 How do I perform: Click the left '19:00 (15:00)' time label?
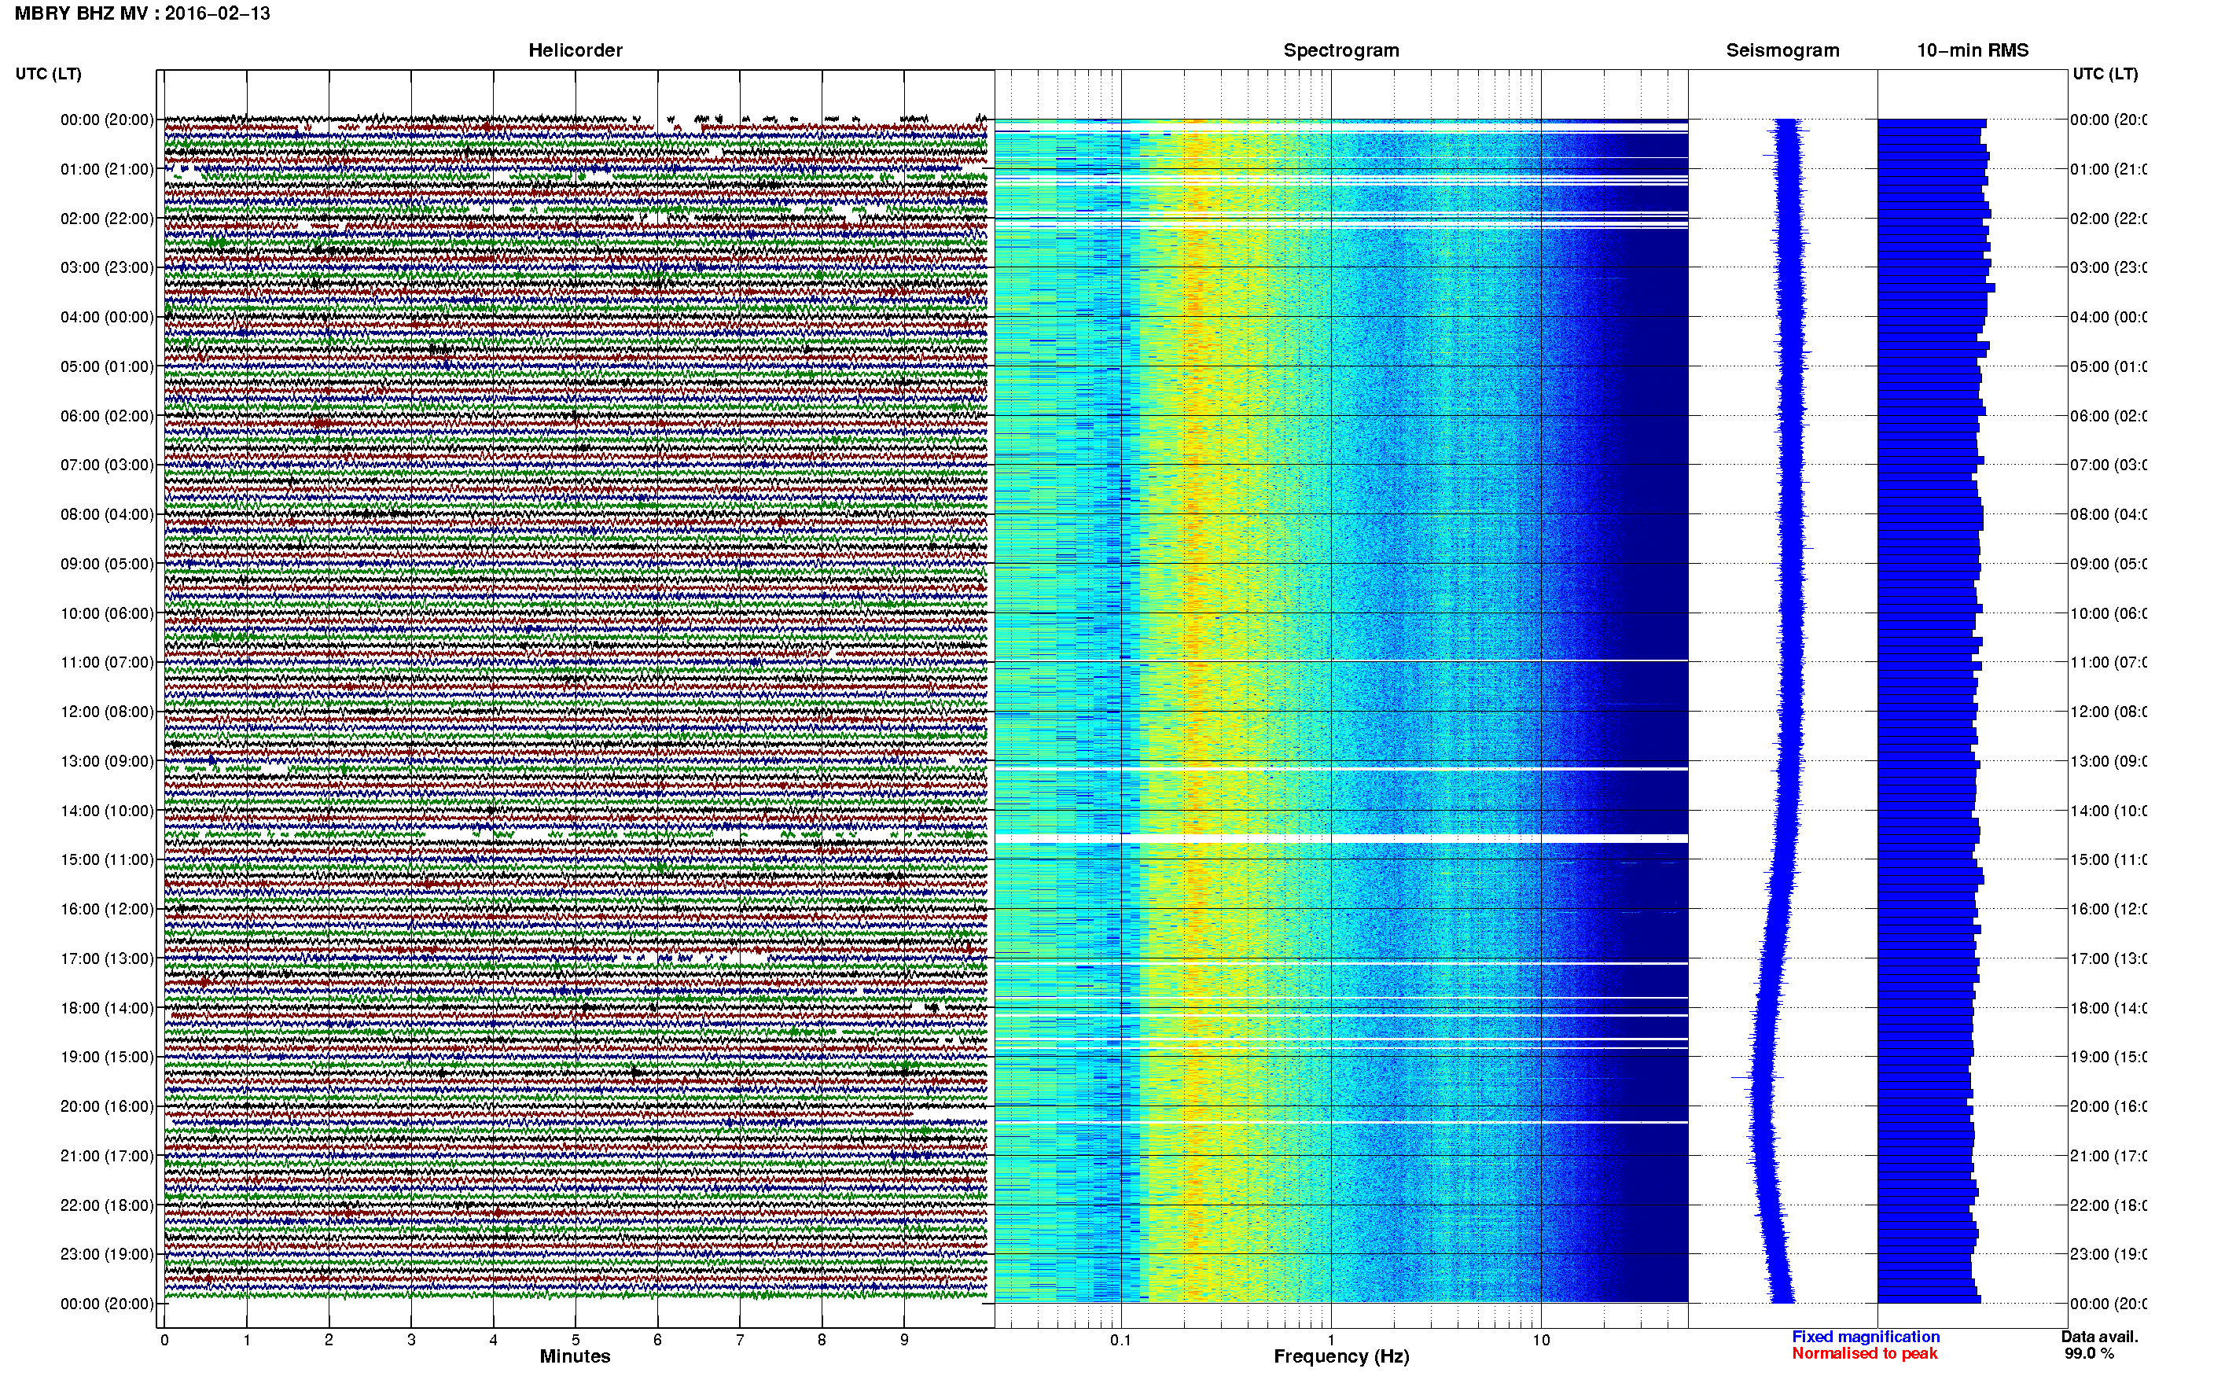pyautogui.click(x=107, y=1057)
